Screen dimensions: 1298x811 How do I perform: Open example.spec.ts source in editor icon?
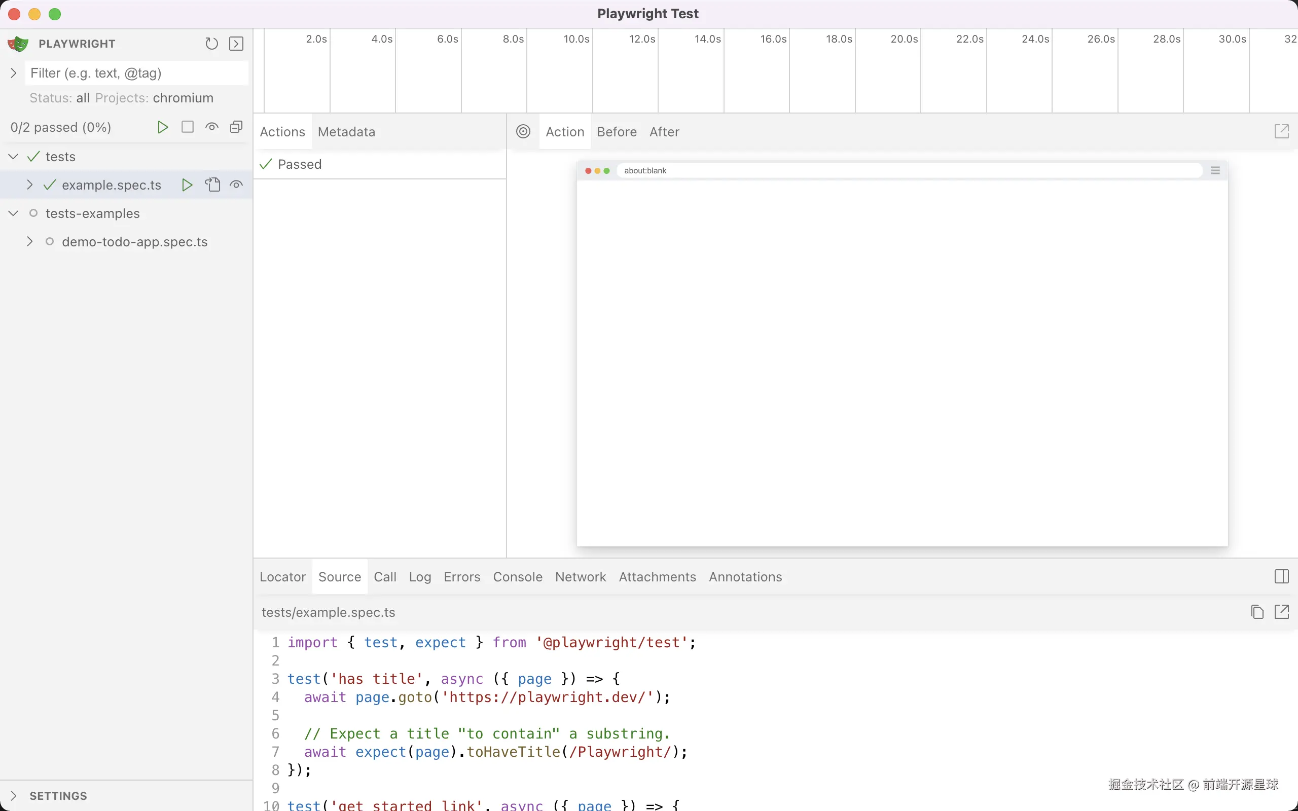tap(212, 185)
